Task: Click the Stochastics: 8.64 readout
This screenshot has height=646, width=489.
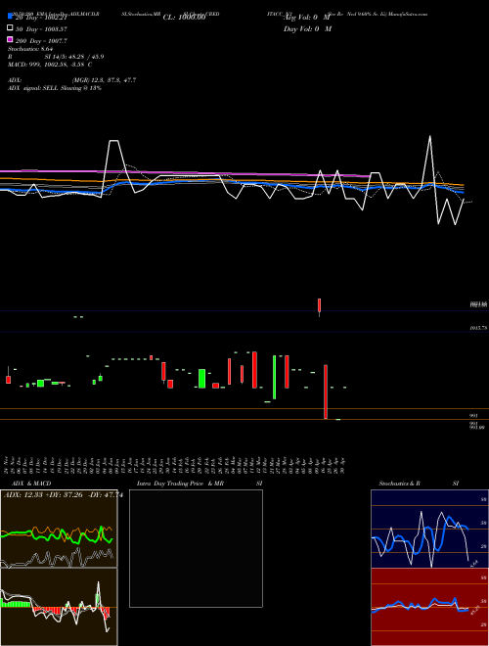Action: (28, 49)
